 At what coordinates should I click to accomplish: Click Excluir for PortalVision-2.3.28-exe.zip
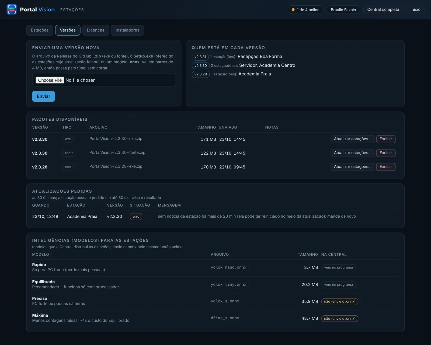click(x=386, y=167)
